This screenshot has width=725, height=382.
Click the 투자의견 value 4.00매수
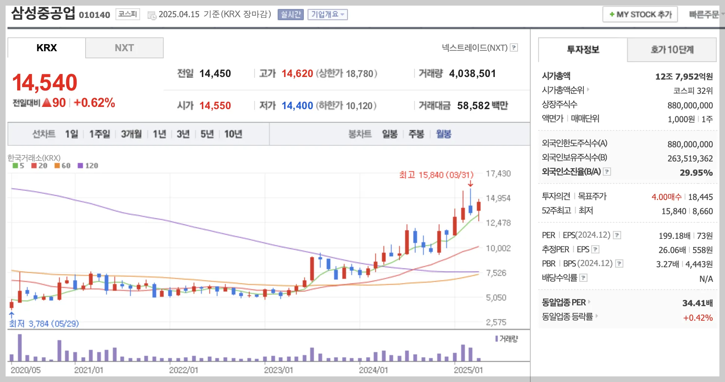tap(667, 197)
